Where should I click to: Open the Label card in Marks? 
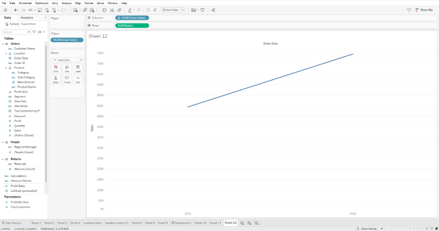coord(78,69)
